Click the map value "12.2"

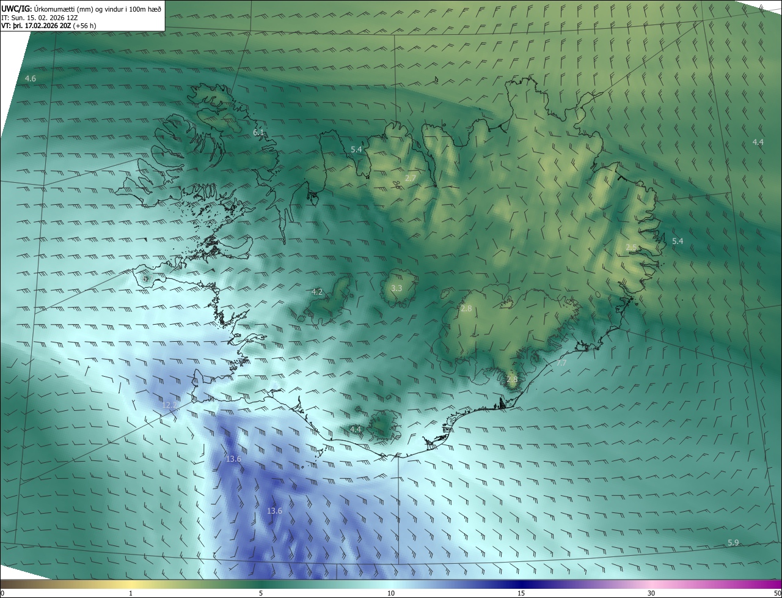169,405
